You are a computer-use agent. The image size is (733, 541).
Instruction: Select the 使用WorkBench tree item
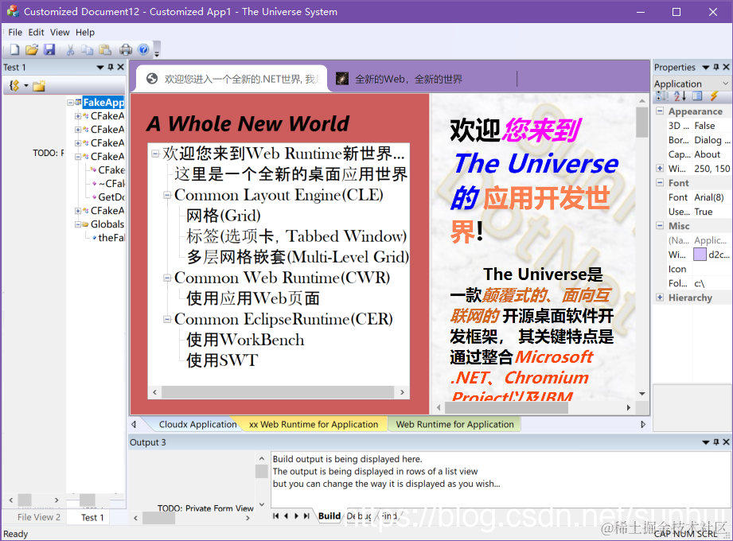coord(245,340)
